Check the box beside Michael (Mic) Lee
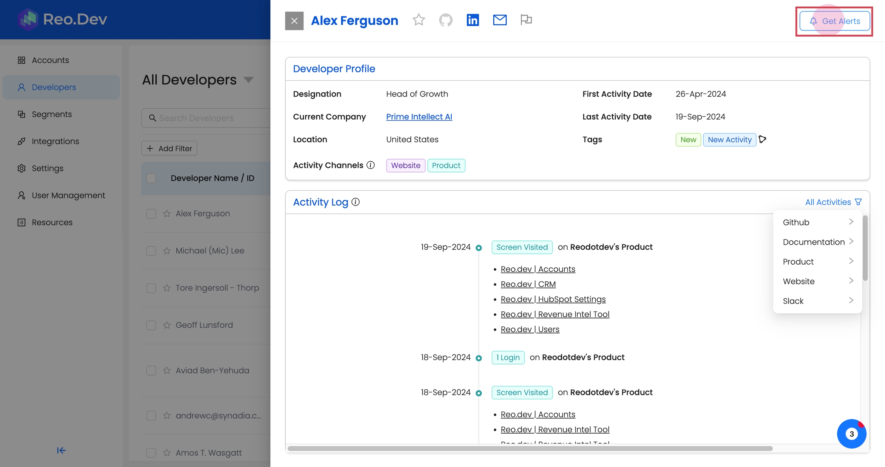 pyautogui.click(x=151, y=251)
